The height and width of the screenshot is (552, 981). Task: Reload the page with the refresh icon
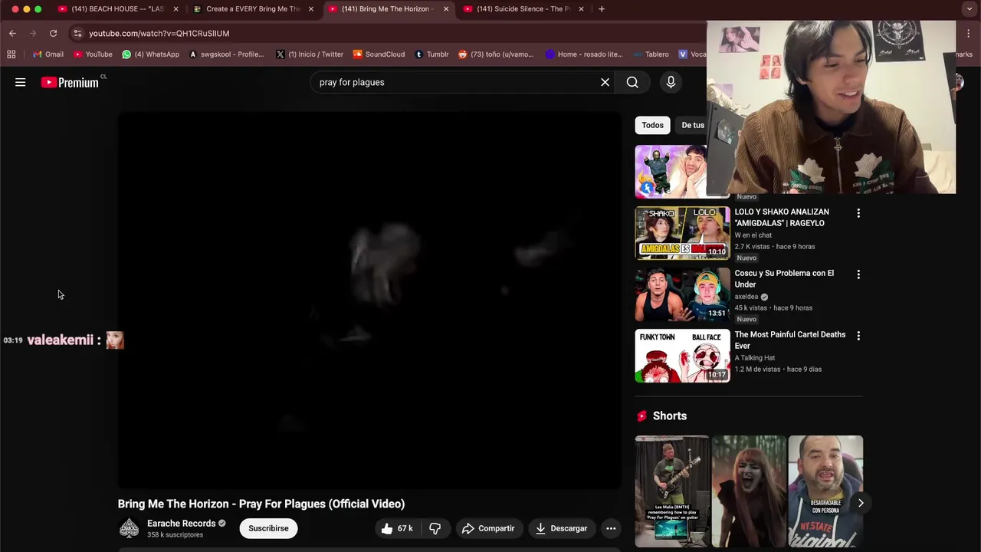[x=53, y=33]
